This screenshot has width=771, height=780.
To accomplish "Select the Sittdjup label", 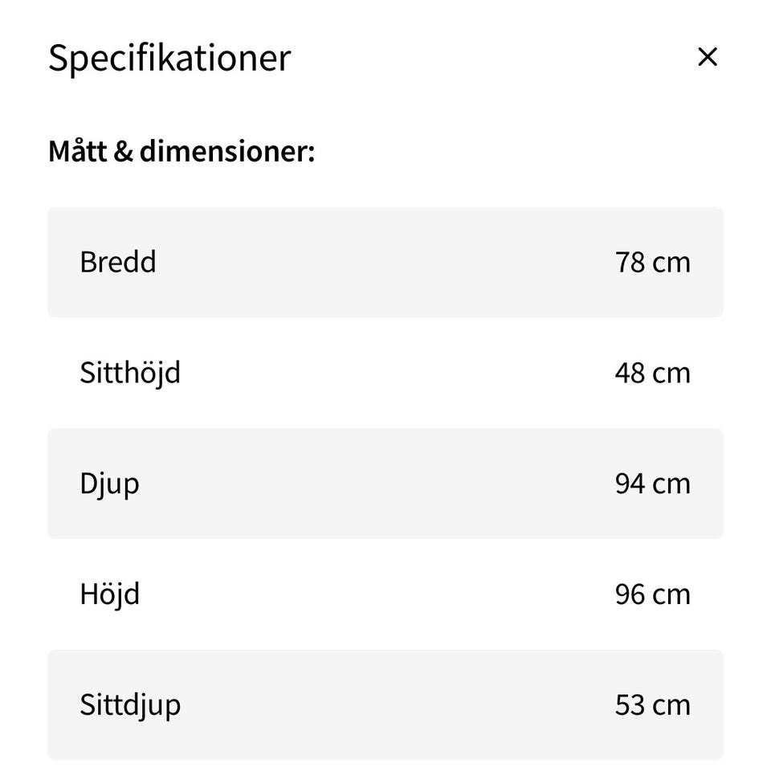I will (129, 705).
